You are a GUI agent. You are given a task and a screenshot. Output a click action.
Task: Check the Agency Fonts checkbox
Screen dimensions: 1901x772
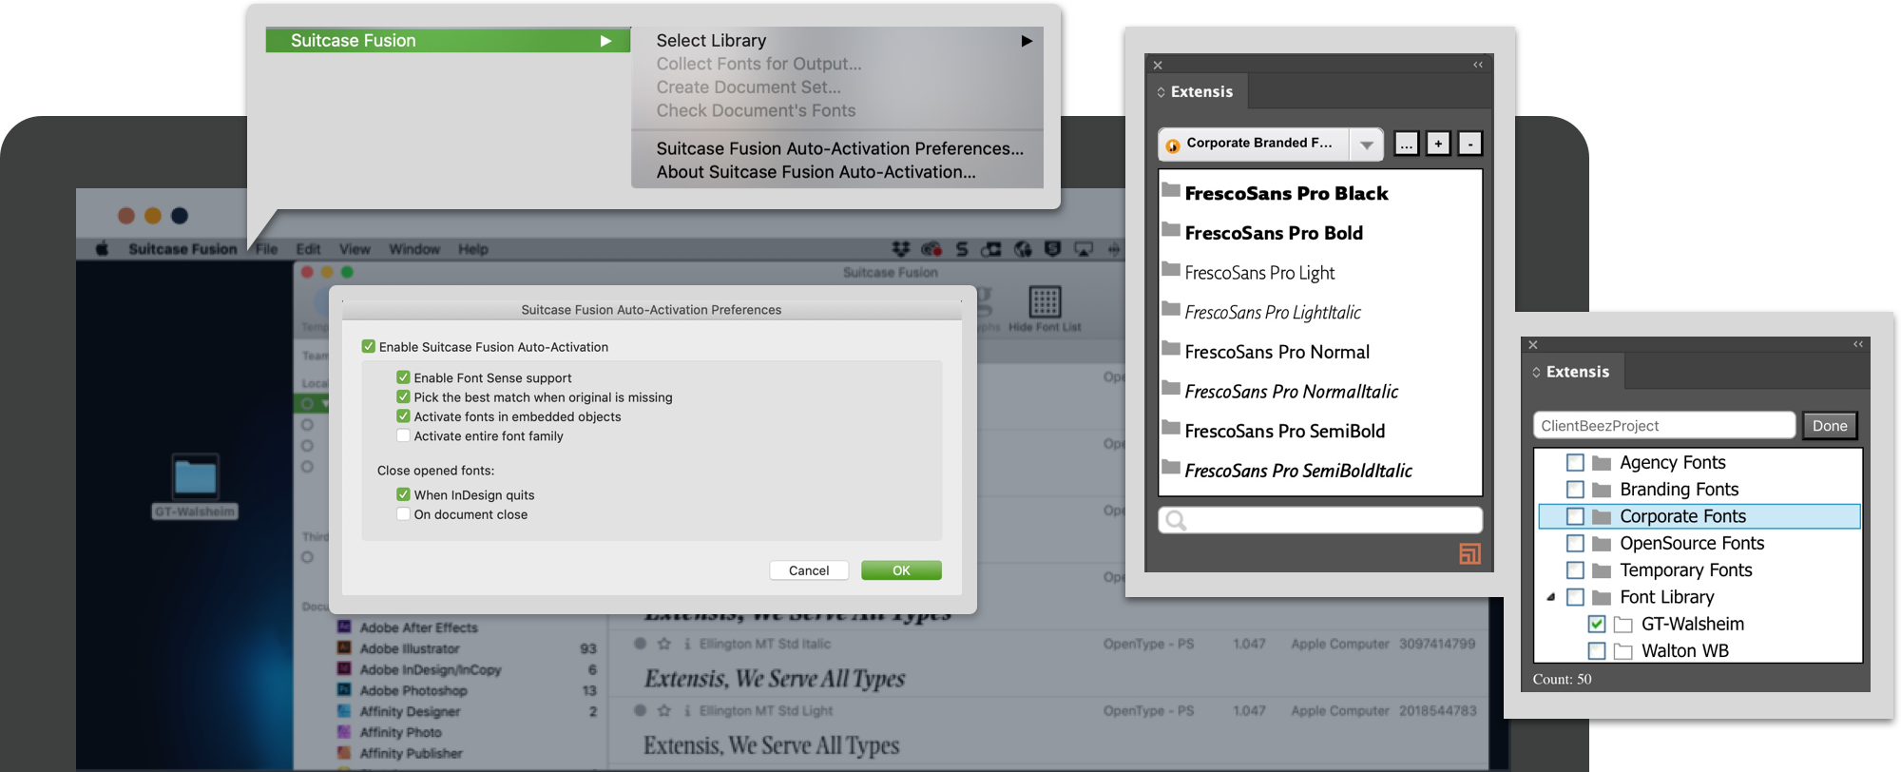coord(1575,463)
